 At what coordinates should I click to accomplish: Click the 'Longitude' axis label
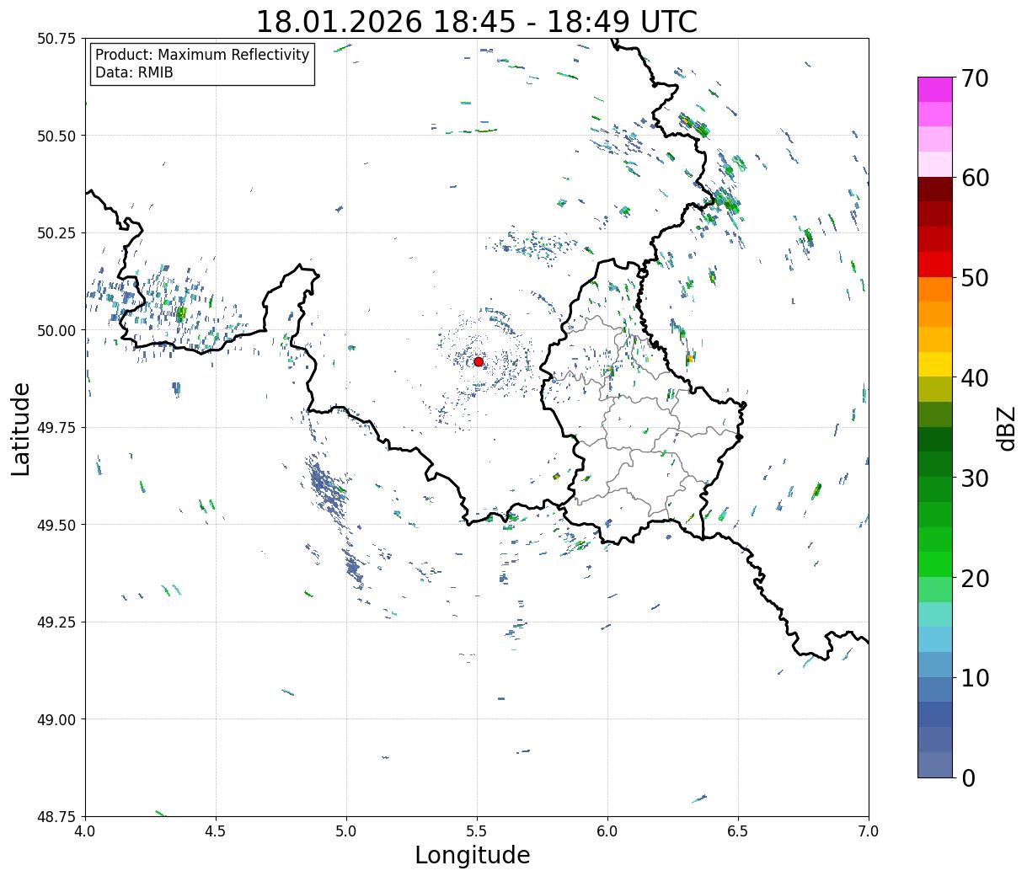tap(473, 856)
